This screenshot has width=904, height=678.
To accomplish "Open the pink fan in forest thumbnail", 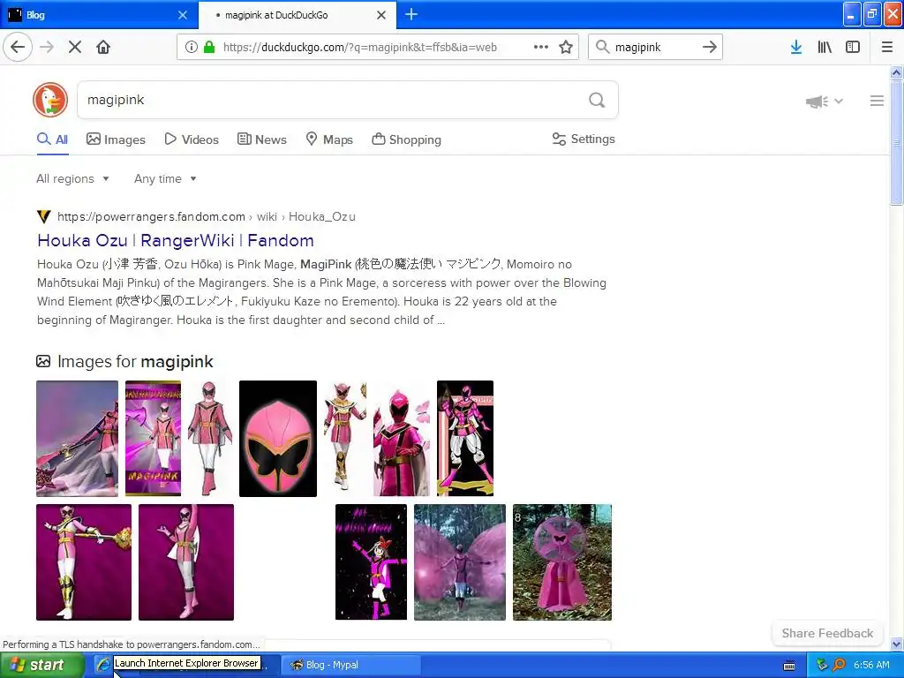I will click(562, 562).
